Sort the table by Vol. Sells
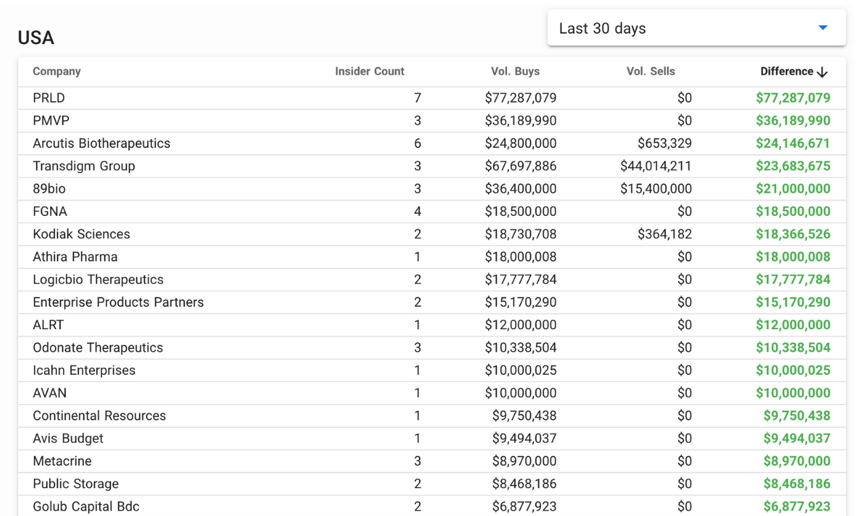 coord(650,71)
